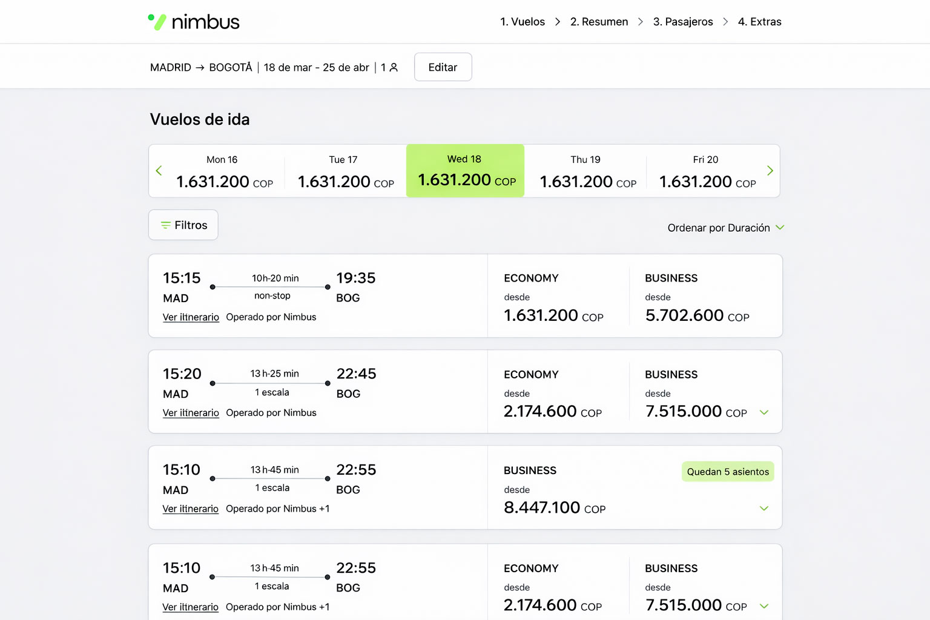Expand the 8.447.100 COP Business fare

tap(763, 509)
